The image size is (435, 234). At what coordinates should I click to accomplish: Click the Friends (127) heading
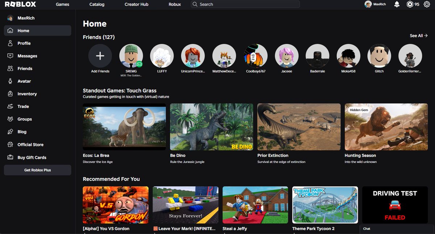coord(99,37)
